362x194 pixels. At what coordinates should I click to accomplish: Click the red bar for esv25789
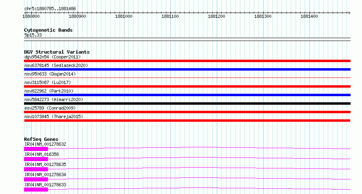click(x=187, y=112)
